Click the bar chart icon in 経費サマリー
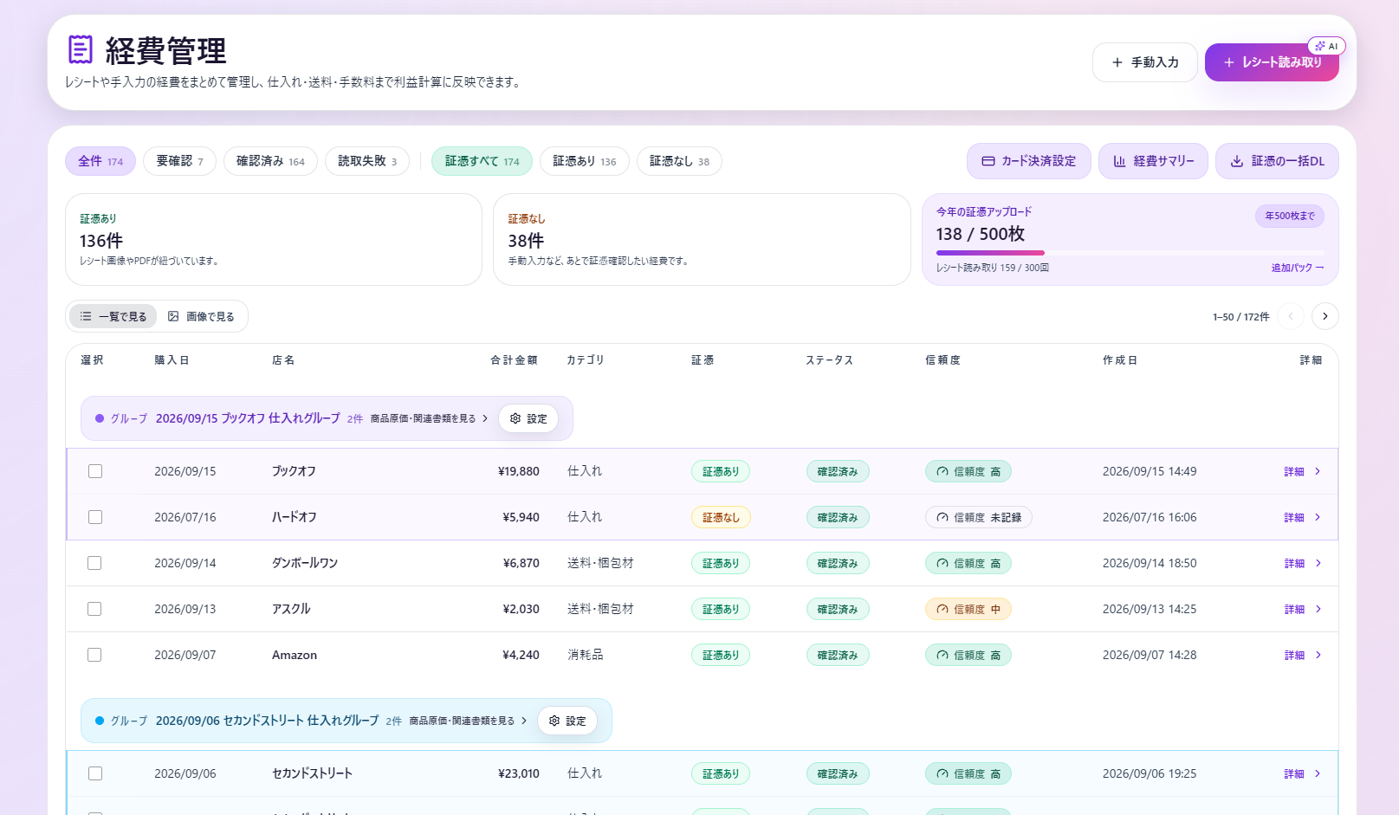 (x=1120, y=161)
